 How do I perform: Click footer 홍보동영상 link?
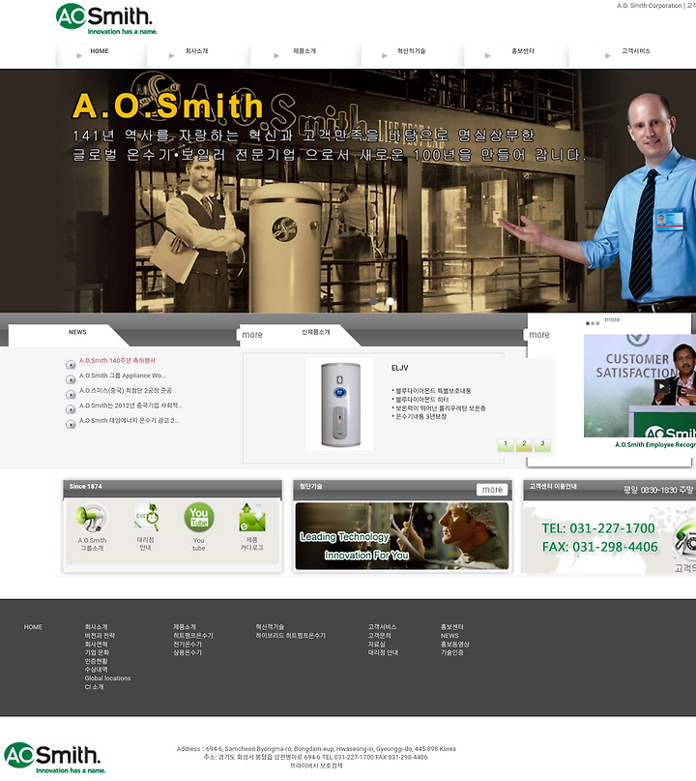[454, 644]
